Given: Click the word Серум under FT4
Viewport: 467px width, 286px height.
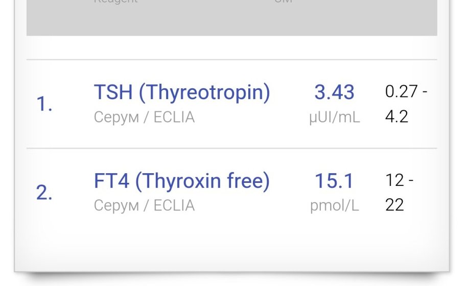Looking at the screenshot, I should (116, 205).
